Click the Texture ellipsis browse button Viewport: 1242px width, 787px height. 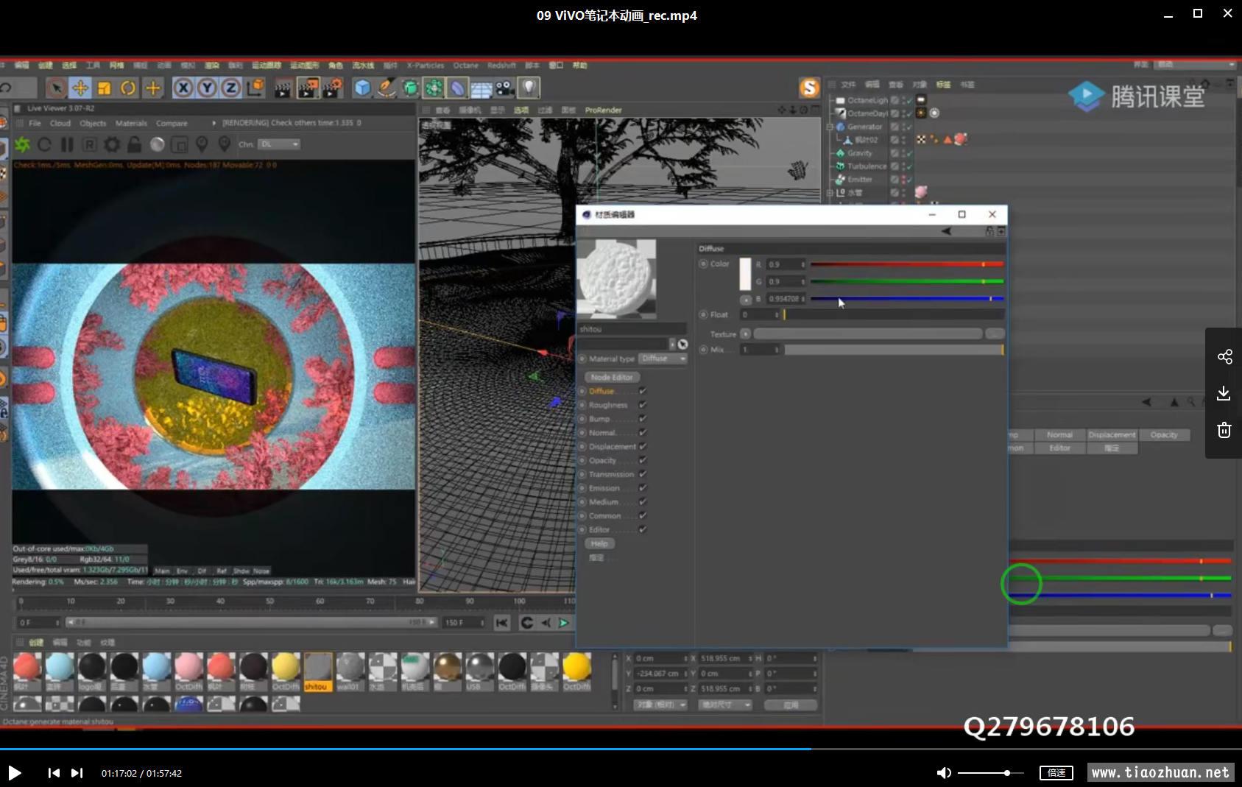pos(995,333)
